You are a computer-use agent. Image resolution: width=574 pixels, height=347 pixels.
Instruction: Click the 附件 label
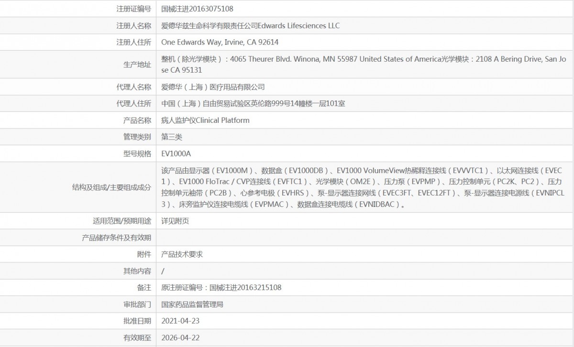[144, 254]
